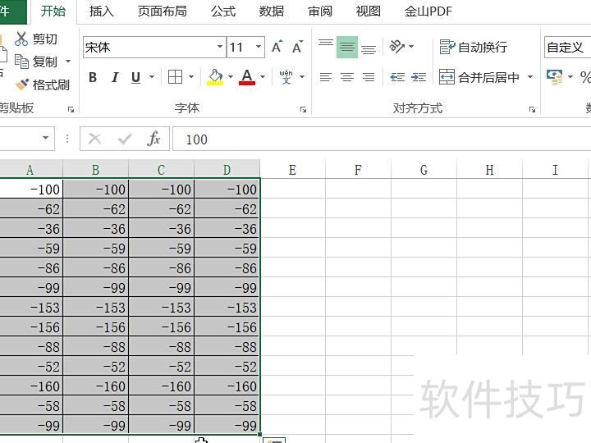Open the 插入 Insert tab
The width and height of the screenshot is (591, 443).
pyautogui.click(x=102, y=11)
